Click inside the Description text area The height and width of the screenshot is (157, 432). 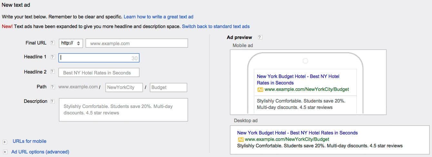click(123, 110)
